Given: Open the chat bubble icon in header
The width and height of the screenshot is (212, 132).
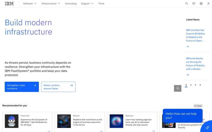Looking at the screenshot, I should (x=194, y=4).
